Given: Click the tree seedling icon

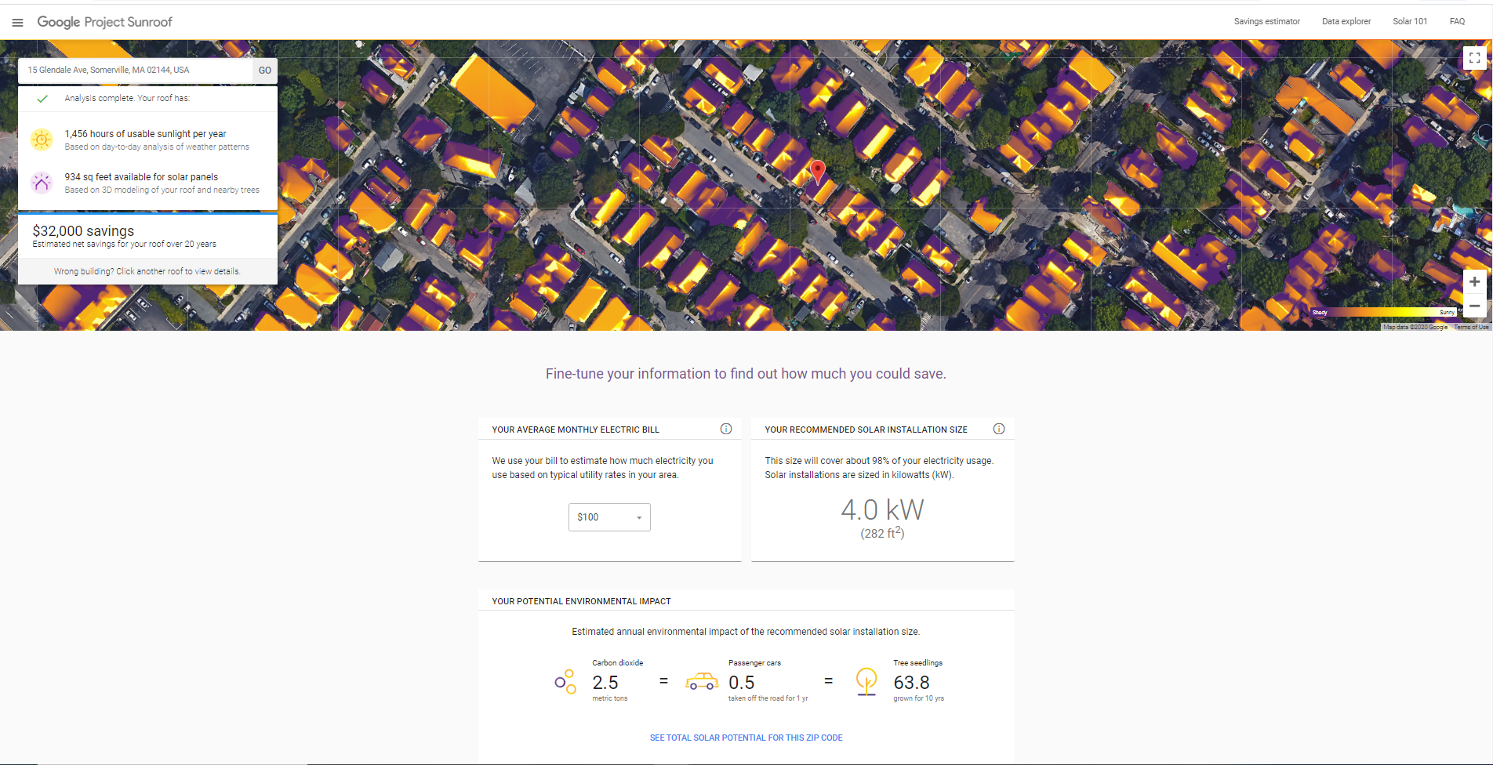Looking at the screenshot, I should click(x=866, y=681).
